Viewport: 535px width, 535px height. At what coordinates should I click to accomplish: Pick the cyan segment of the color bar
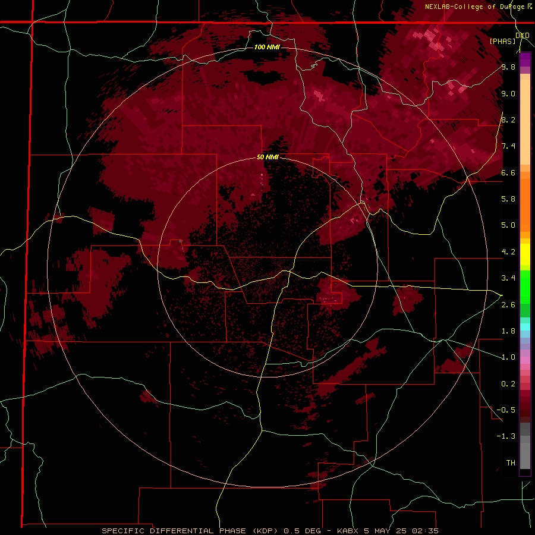click(x=525, y=327)
